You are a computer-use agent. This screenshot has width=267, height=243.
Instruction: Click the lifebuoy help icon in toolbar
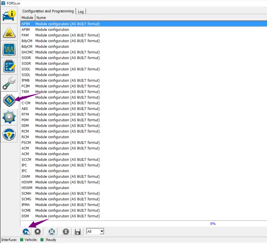point(52,232)
